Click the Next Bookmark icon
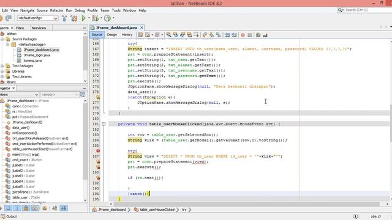The width and height of the screenshot is (392, 220). [211, 35]
